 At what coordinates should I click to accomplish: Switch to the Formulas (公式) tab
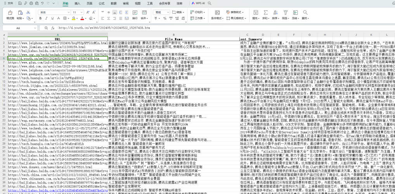coord(102,3)
